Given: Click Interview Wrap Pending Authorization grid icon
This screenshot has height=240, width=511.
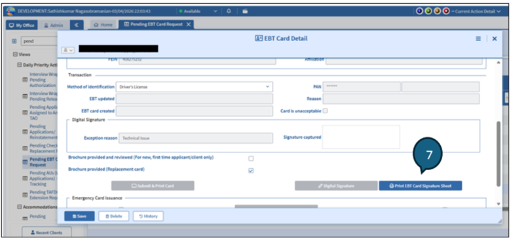Looking at the screenshot, I should 25,80.
